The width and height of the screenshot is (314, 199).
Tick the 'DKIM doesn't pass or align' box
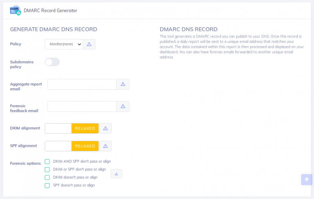(x=47, y=177)
